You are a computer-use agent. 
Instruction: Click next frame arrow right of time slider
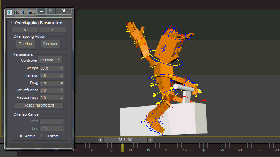point(150,140)
